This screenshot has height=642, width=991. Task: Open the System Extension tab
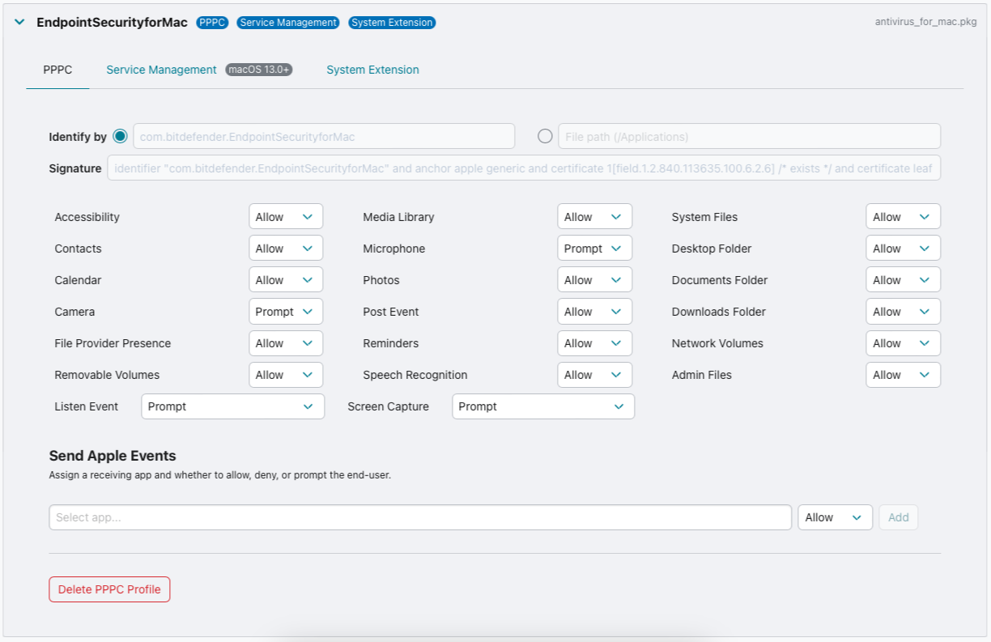click(372, 70)
